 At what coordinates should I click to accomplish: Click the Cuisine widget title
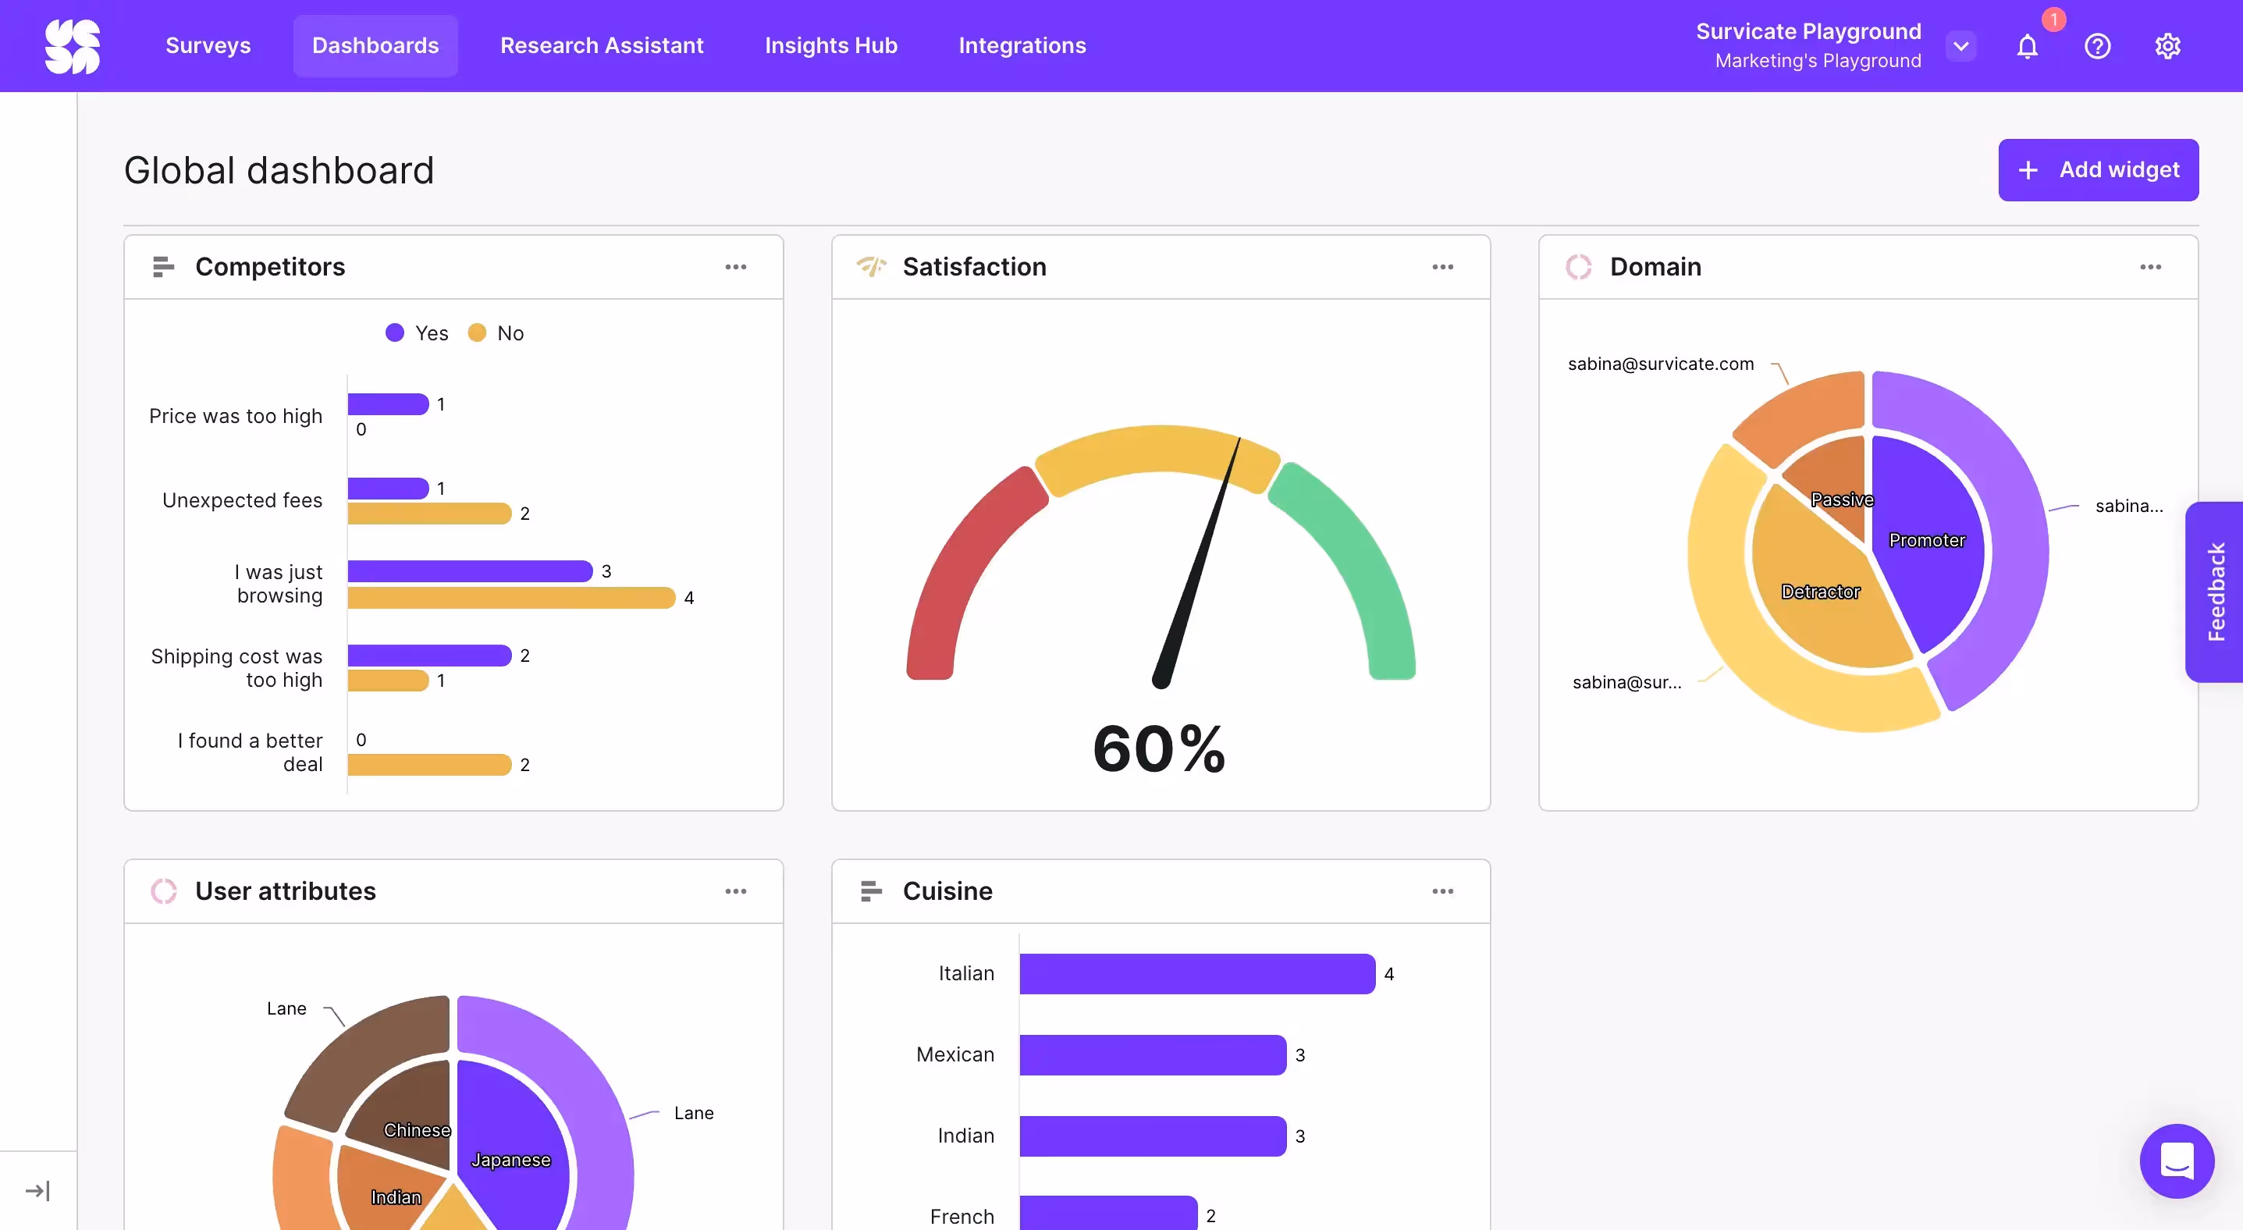947,891
